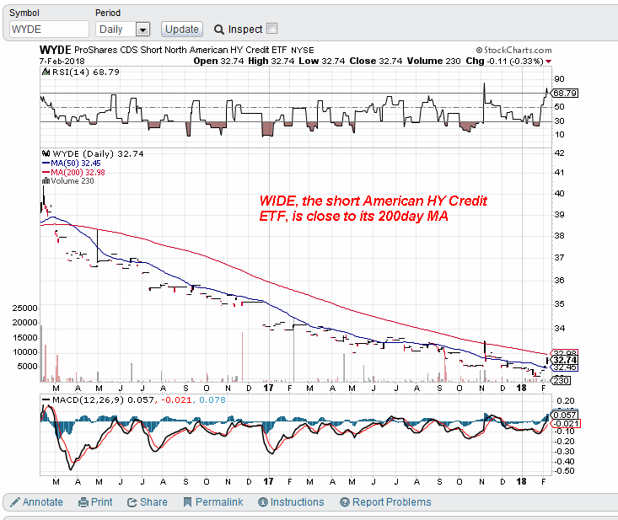Click the Instructions info icon
Viewport: 618px width, 520px height.
coord(263,502)
